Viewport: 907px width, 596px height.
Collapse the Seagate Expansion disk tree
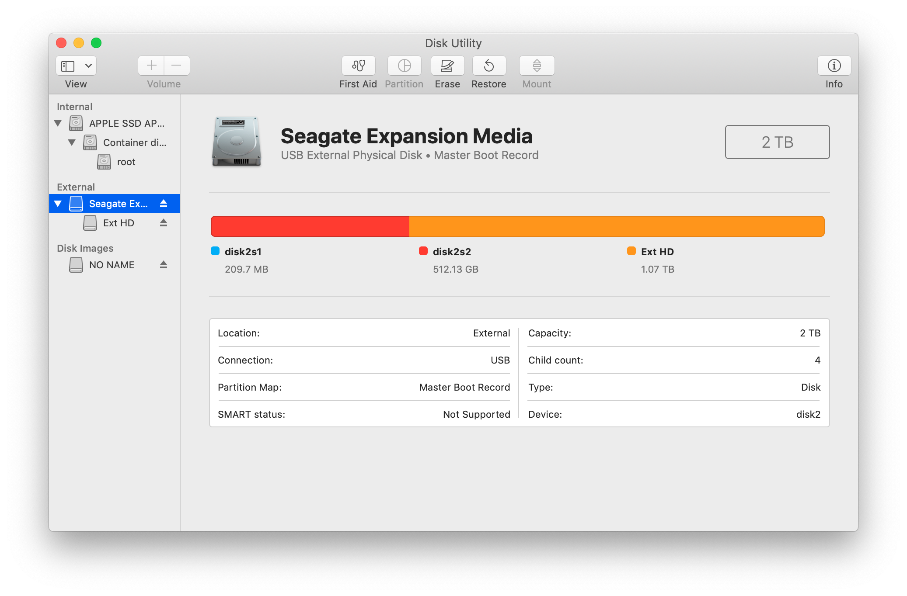pyautogui.click(x=58, y=204)
